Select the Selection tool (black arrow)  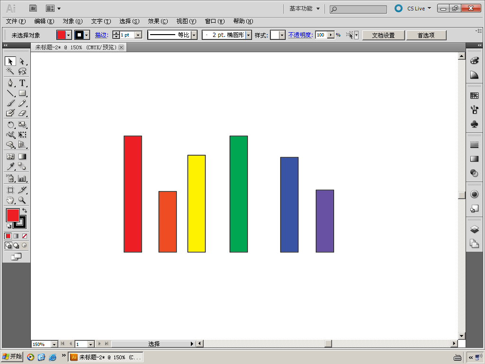point(10,61)
